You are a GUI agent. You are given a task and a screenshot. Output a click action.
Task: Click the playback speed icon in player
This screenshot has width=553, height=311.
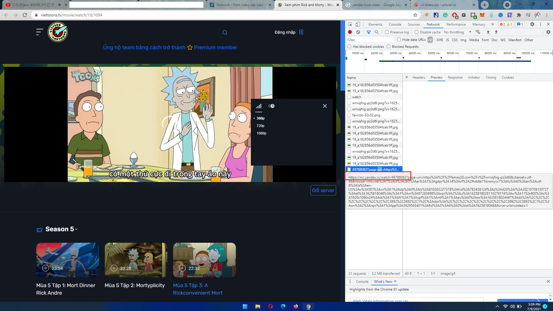pyautogui.click(x=271, y=106)
